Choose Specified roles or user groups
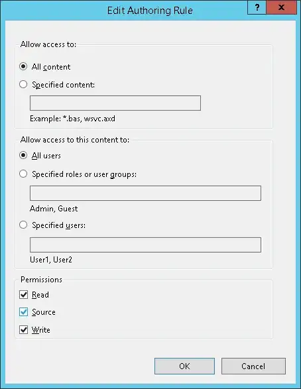Screen dimensions: 301x389 pos(23,174)
